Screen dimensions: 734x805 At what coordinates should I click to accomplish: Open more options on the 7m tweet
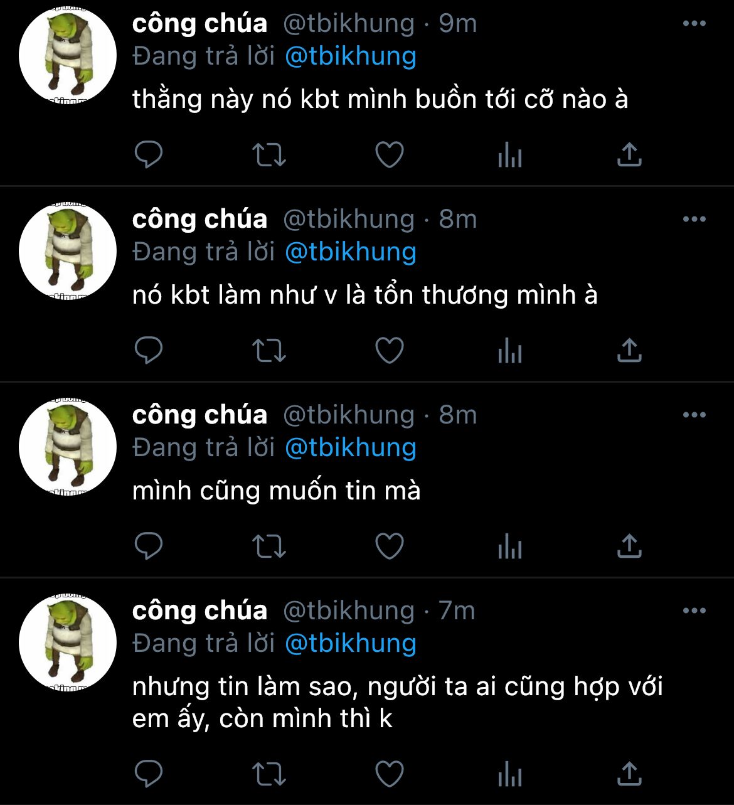pyautogui.click(x=694, y=611)
